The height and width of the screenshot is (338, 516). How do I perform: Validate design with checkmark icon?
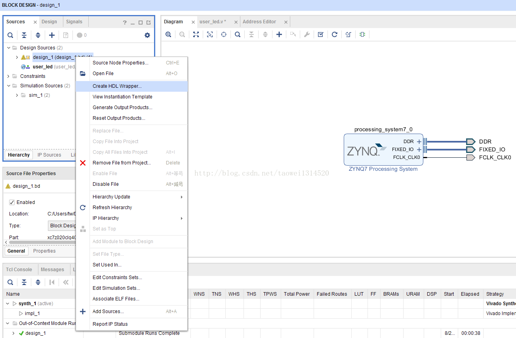[x=321, y=34]
